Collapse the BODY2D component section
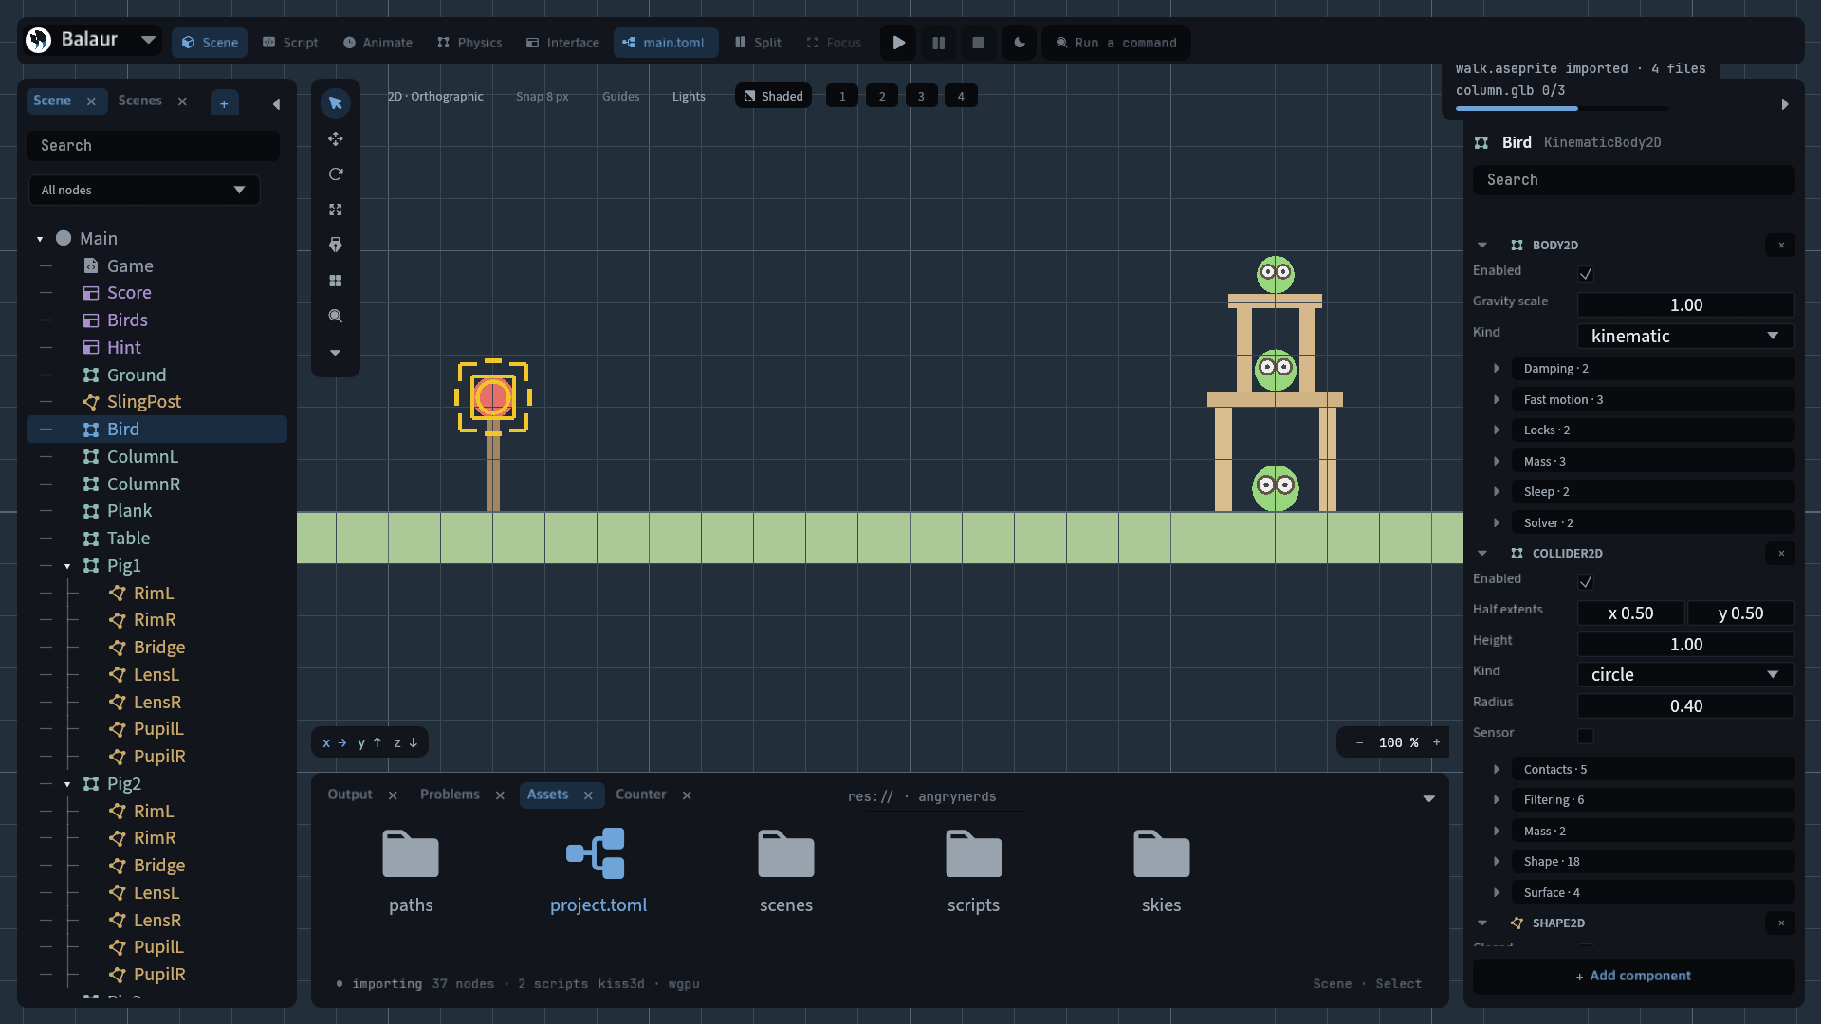1821x1024 pixels. 1482,246
